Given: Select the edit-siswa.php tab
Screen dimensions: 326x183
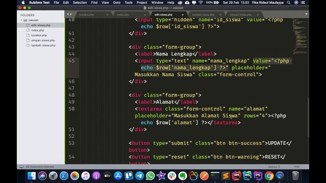Looking at the screenshot, I should [164, 15].
